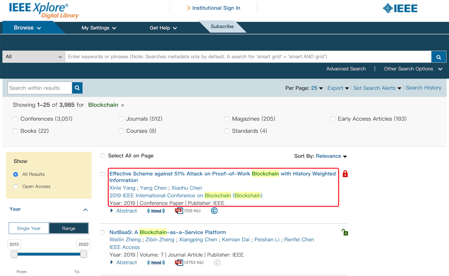Screen dimensions: 449x276
Task: Click copyright icon under Effective Scheme paper
Action: [214, 211]
